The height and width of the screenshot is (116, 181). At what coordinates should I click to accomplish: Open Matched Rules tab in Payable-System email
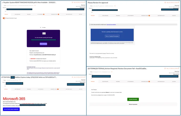(x=69, y=14)
